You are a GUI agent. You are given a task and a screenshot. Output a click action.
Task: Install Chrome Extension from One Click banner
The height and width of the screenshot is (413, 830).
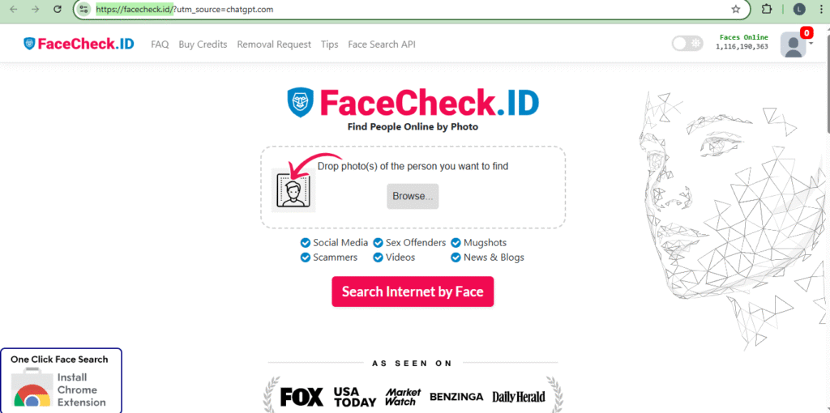tap(62, 381)
